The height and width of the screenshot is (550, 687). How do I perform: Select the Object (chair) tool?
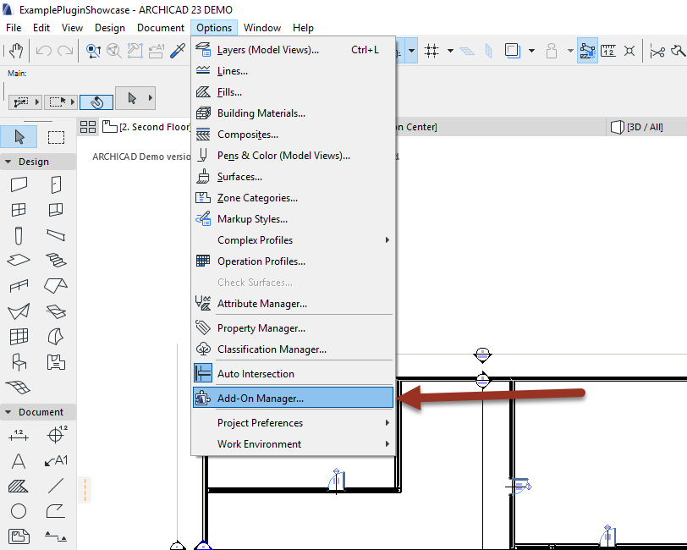tap(19, 362)
